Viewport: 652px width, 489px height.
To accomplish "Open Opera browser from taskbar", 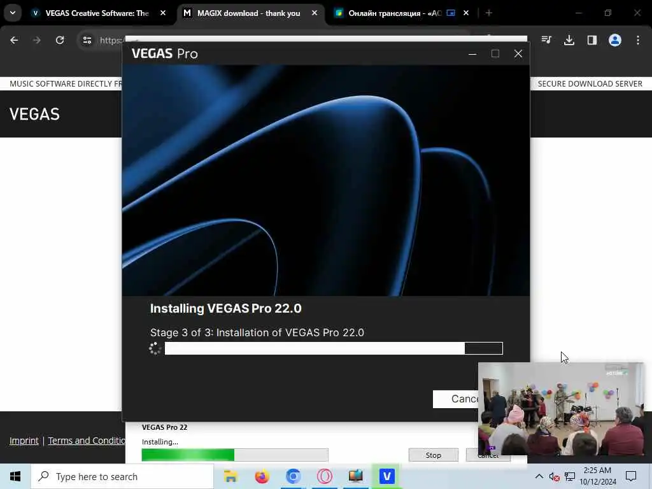I will pyautogui.click(x=324, y=476).
